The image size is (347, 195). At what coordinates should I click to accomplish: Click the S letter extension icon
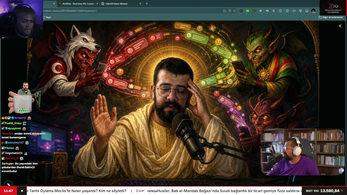[x=274, y=11]
